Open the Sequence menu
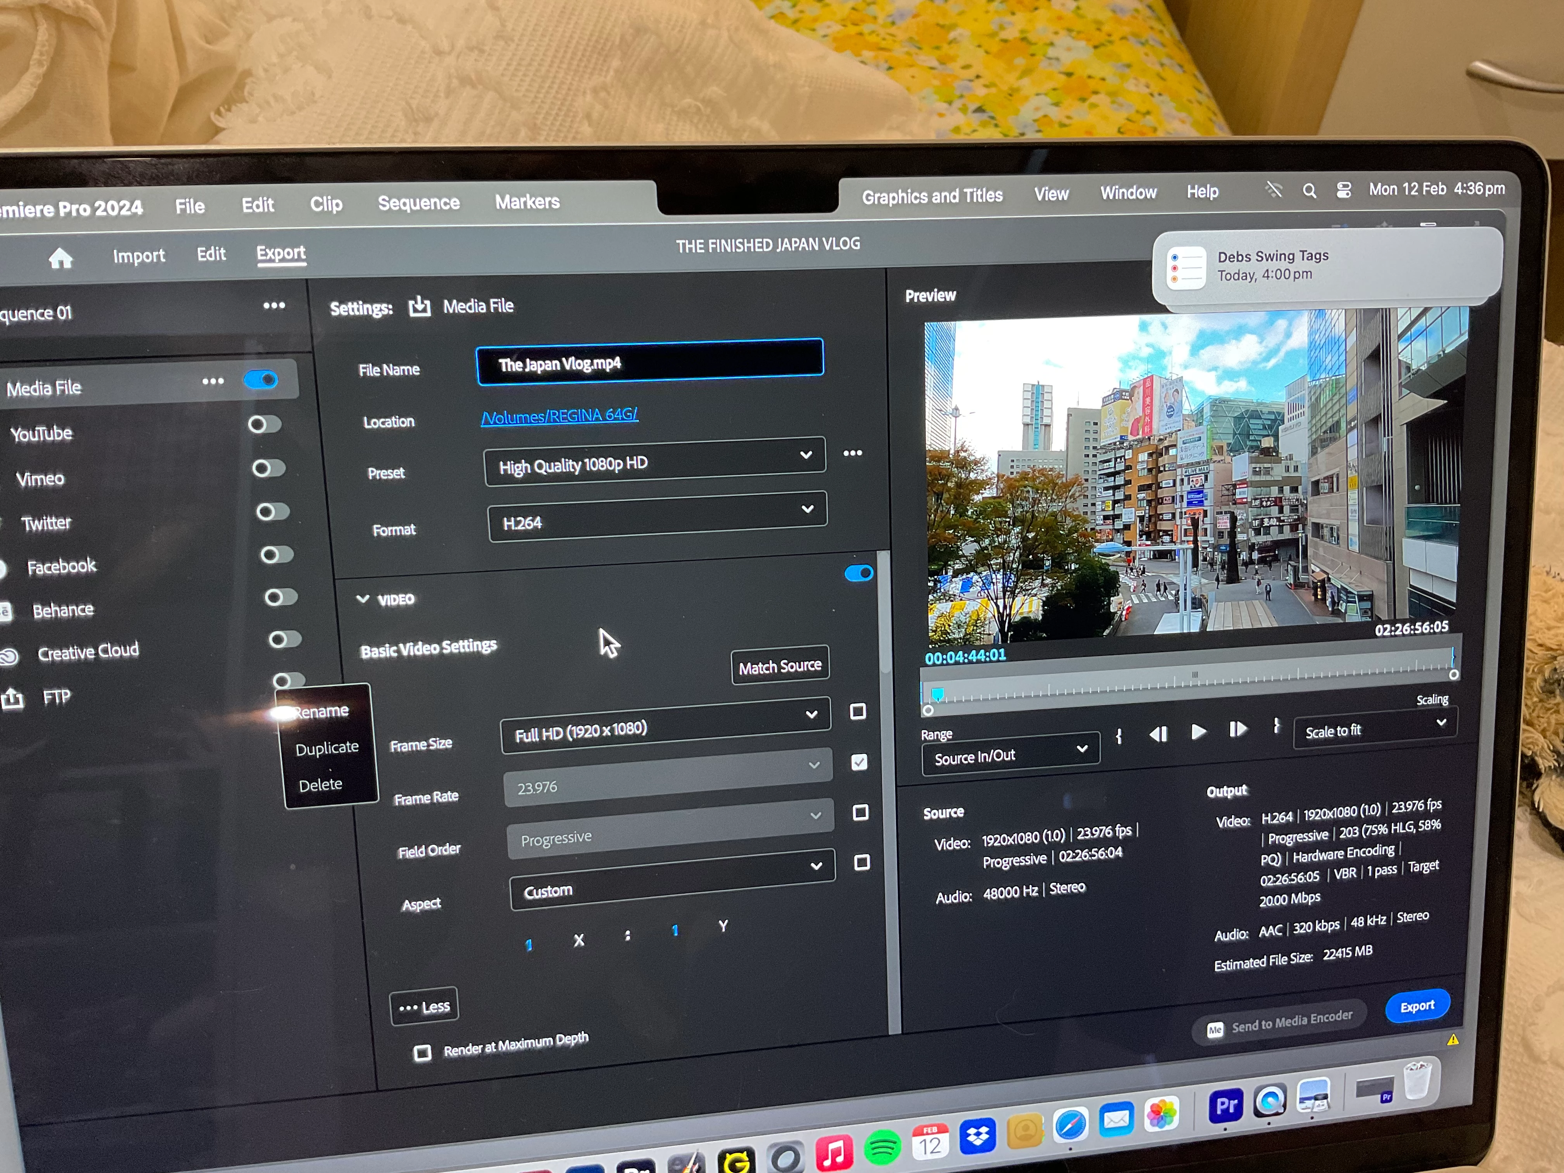 coord(419,203)
